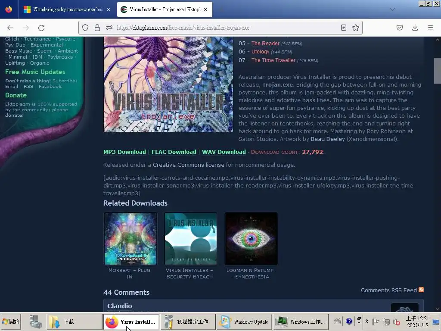Viewport: 441px width, 331px height.
Task: Close the Wondering why mscorsvw.exe tab
Action: coord(108,9)
